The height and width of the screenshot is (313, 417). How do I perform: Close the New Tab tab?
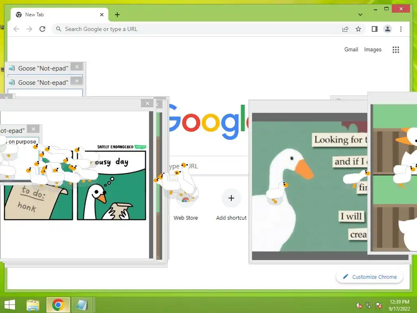pos(101,15)
